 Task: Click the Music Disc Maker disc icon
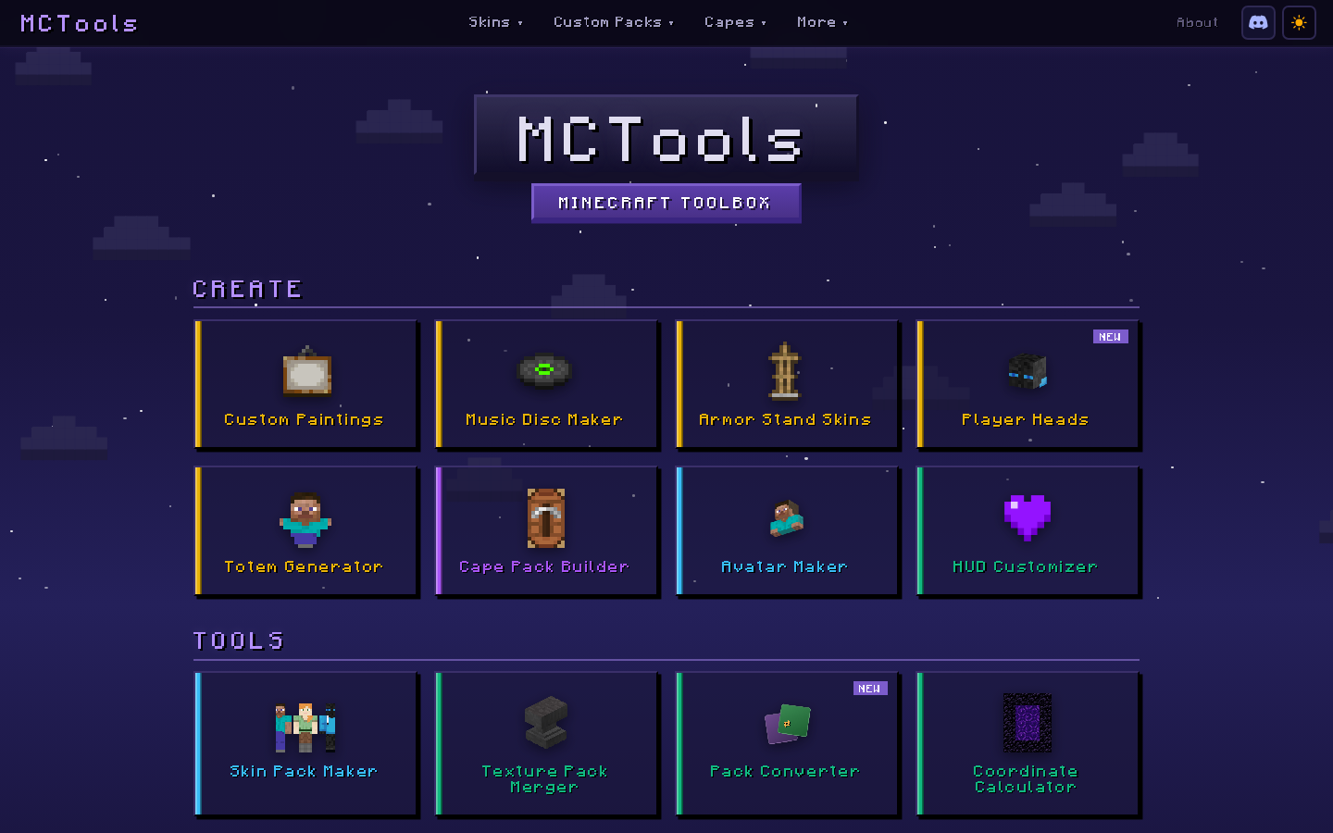click(544, 370)
